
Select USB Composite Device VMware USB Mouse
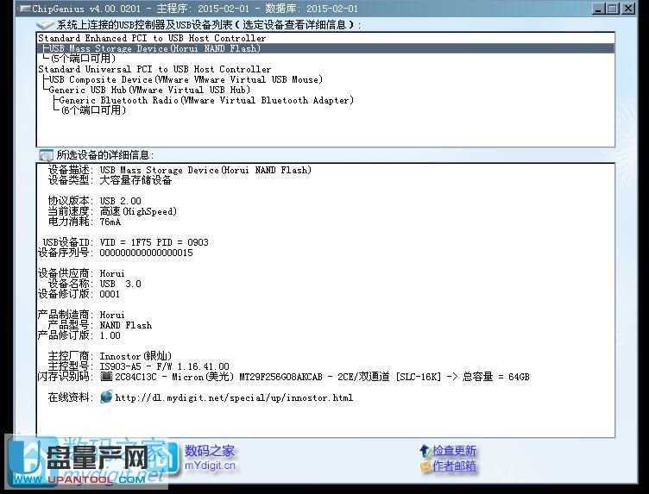pyautogui.click(x=186, y=80)
